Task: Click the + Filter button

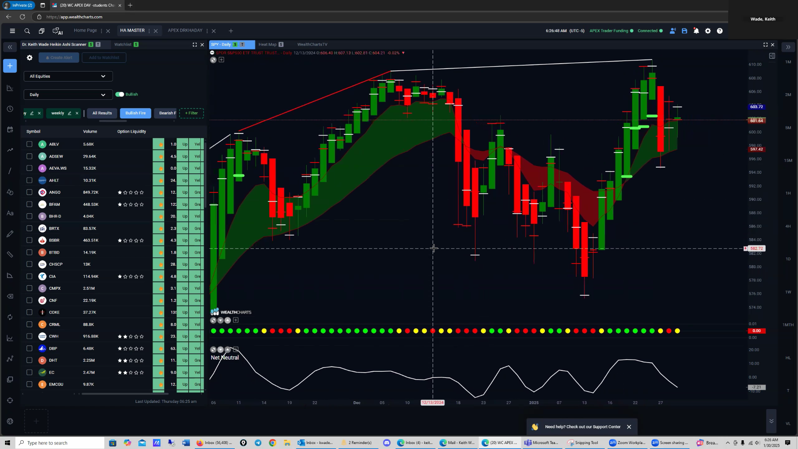Action: [x=191, y=113]
